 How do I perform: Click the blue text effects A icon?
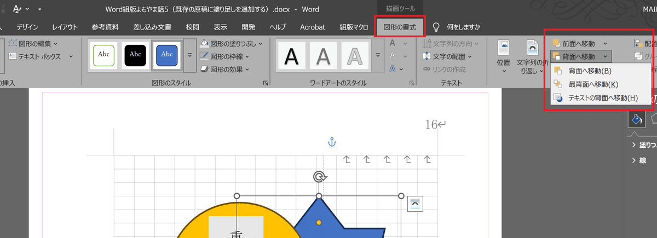point(393,69)
